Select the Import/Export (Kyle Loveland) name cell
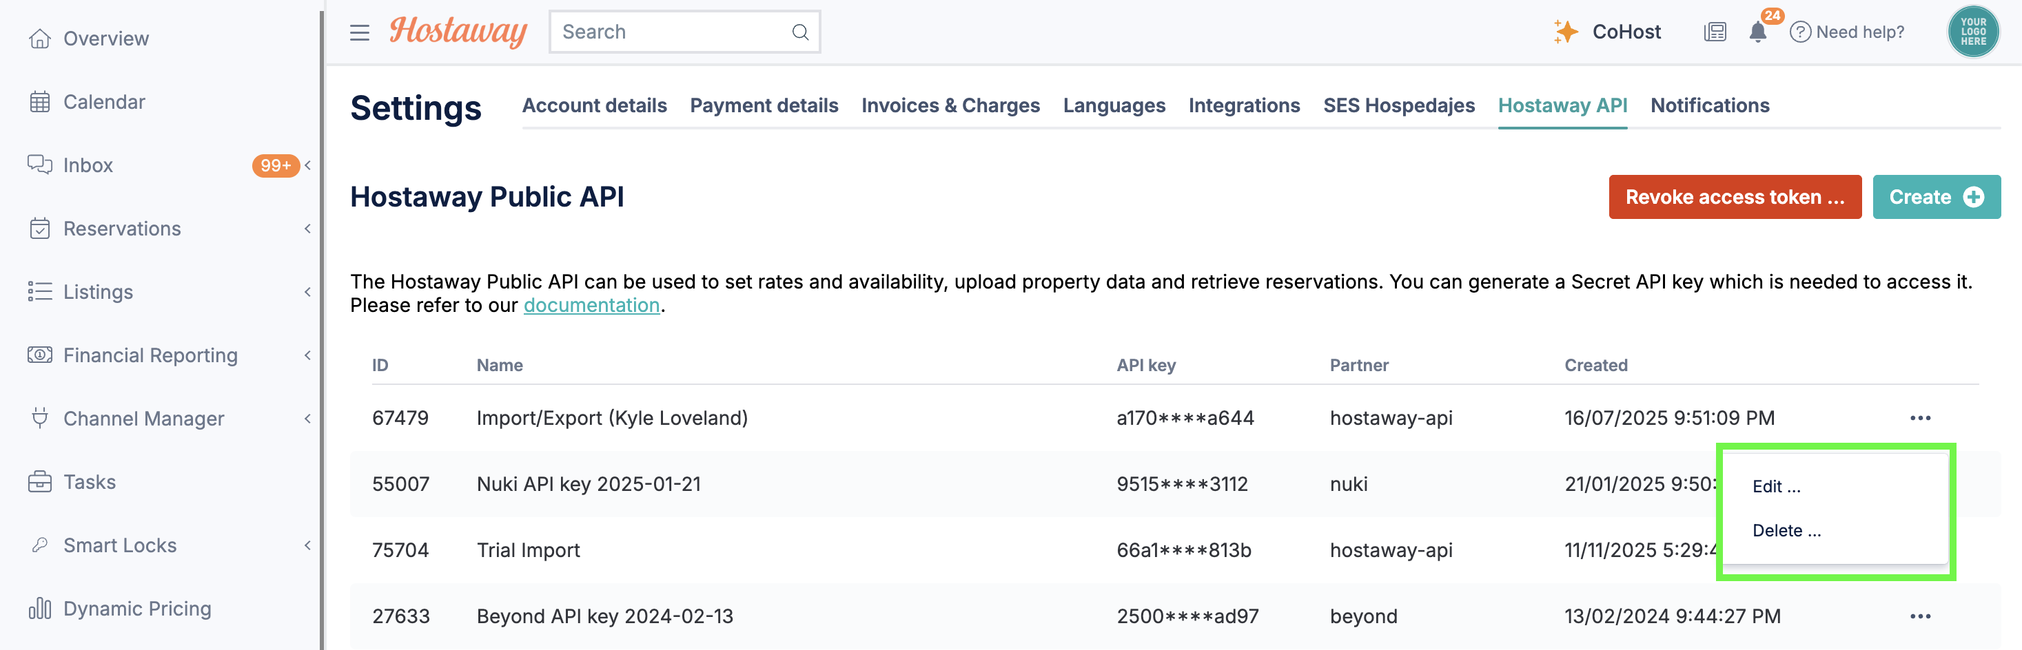This screenshot has height=650, width=2022. coord(611,418)
